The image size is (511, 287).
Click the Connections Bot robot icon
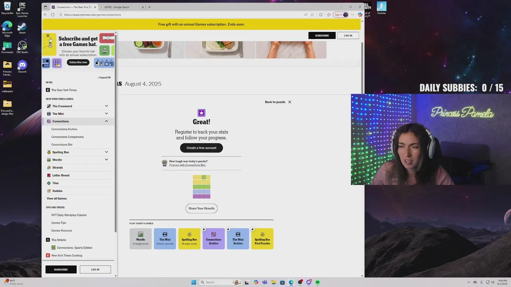pyautogui.click(x=164, y=163)
